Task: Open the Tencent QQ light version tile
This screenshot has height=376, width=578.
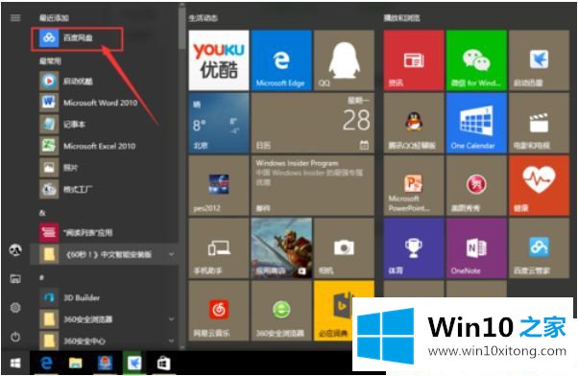Action: pyautogui.click(x=414, y=123)
